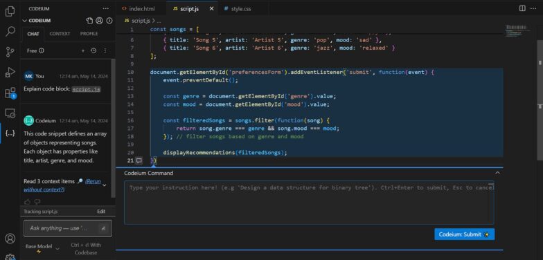This screenshot has height=260, width=543.
Task: Click the script.js reference in user message
Action: pos(86,89)
